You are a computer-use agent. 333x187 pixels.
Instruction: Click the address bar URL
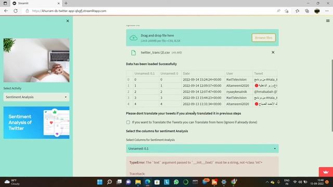pyautogui.click(x=69, y=11)
